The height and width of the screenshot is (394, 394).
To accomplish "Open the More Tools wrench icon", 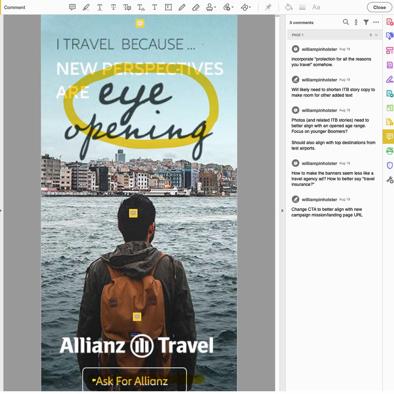I will (x=390, y=180).
